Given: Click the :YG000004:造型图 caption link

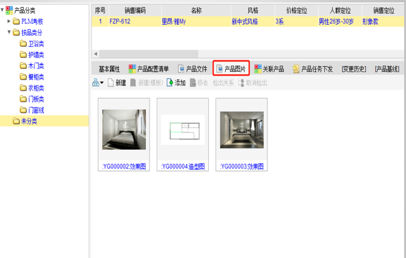Looking at the screenshot, I should click(183, 166).
